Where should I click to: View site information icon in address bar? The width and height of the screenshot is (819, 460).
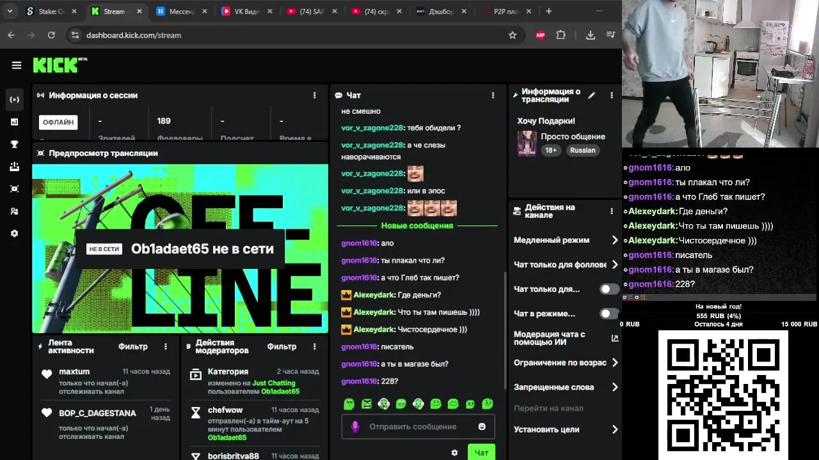pos(75,35)
